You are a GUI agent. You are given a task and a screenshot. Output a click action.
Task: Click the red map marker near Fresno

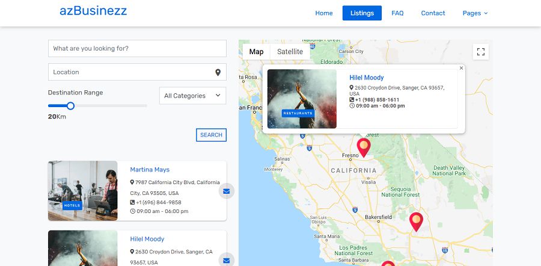click(364, 147)
